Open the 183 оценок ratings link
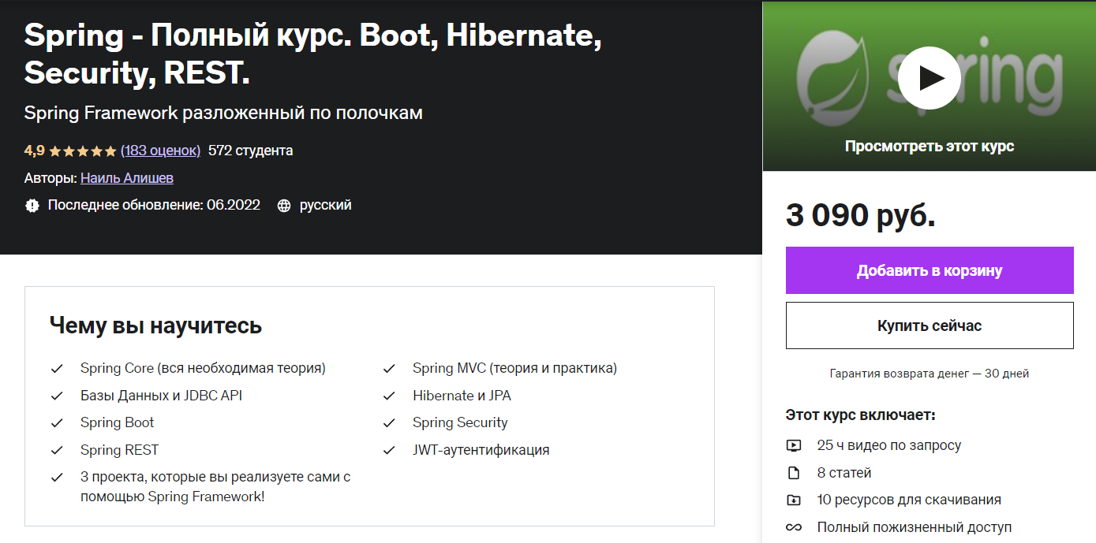 tap(161, 151)
